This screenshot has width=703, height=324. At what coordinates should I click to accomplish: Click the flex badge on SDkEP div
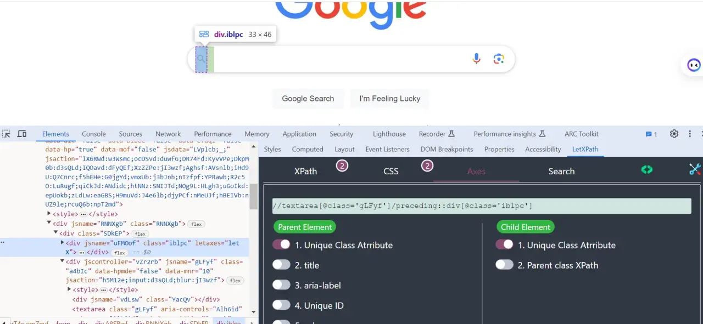coord(141,234)
